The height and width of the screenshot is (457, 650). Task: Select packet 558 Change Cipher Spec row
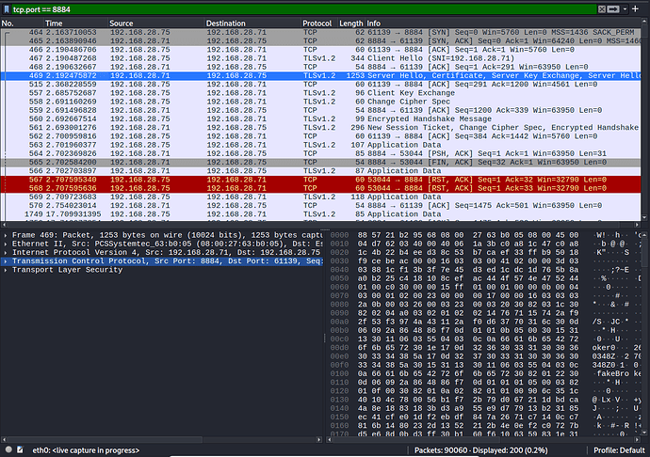pos(320,102)
